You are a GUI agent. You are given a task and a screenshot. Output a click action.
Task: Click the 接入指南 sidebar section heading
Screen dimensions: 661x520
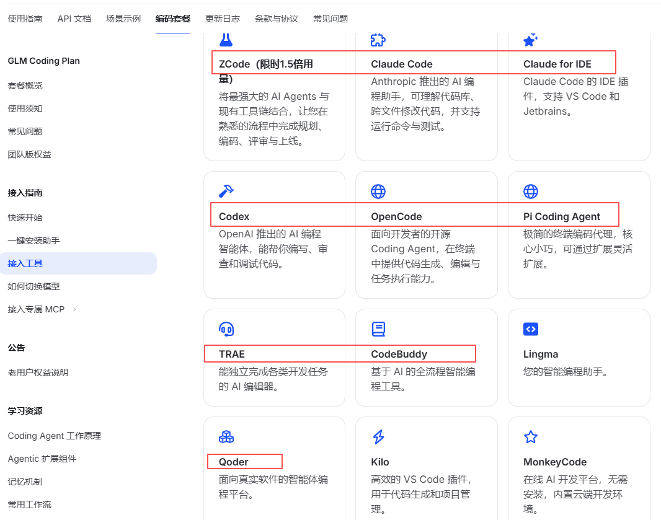tap(25, 193)
